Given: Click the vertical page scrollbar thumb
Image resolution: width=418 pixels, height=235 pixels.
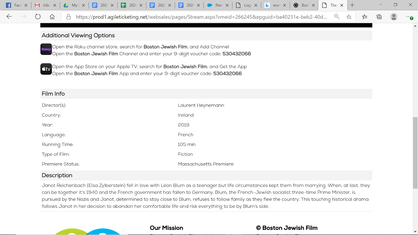Looking at the screenshot, I should tap(415, 153).
